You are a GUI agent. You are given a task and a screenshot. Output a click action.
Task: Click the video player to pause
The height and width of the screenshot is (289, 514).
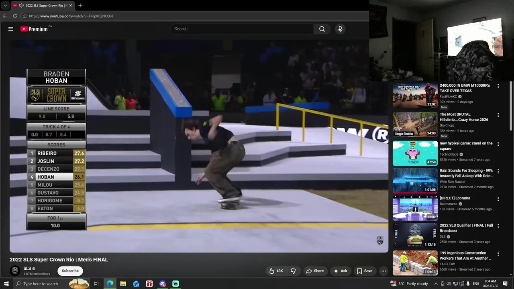click(x=199, y=146)
